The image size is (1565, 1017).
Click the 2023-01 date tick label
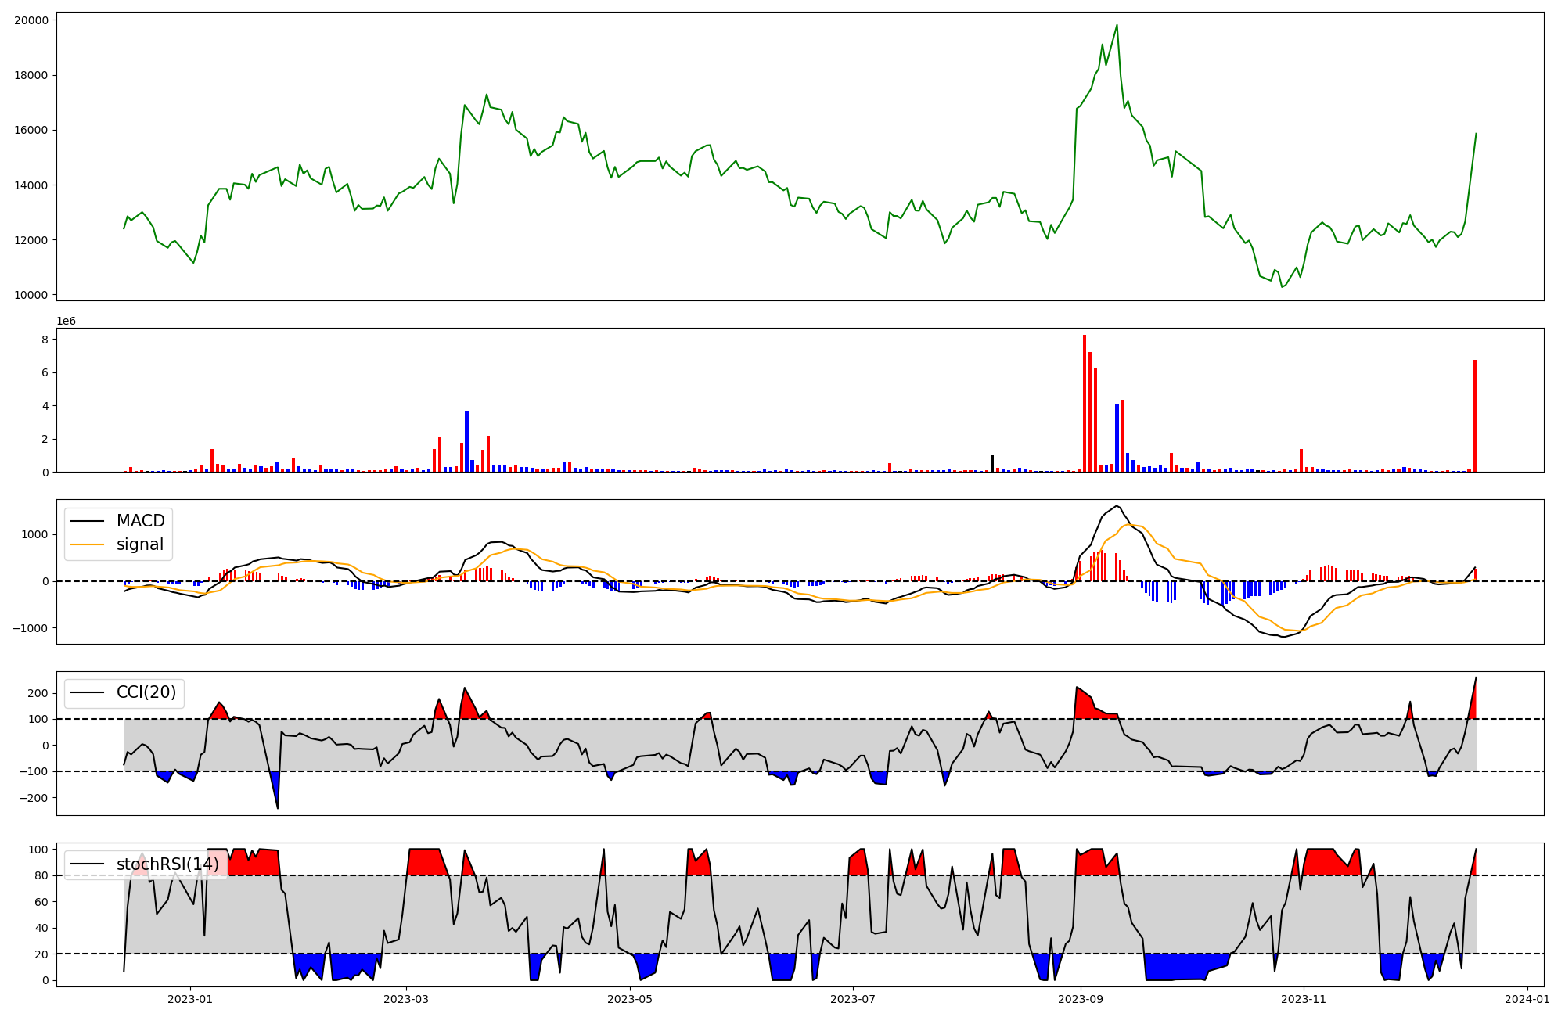click(x=190, y=998)
